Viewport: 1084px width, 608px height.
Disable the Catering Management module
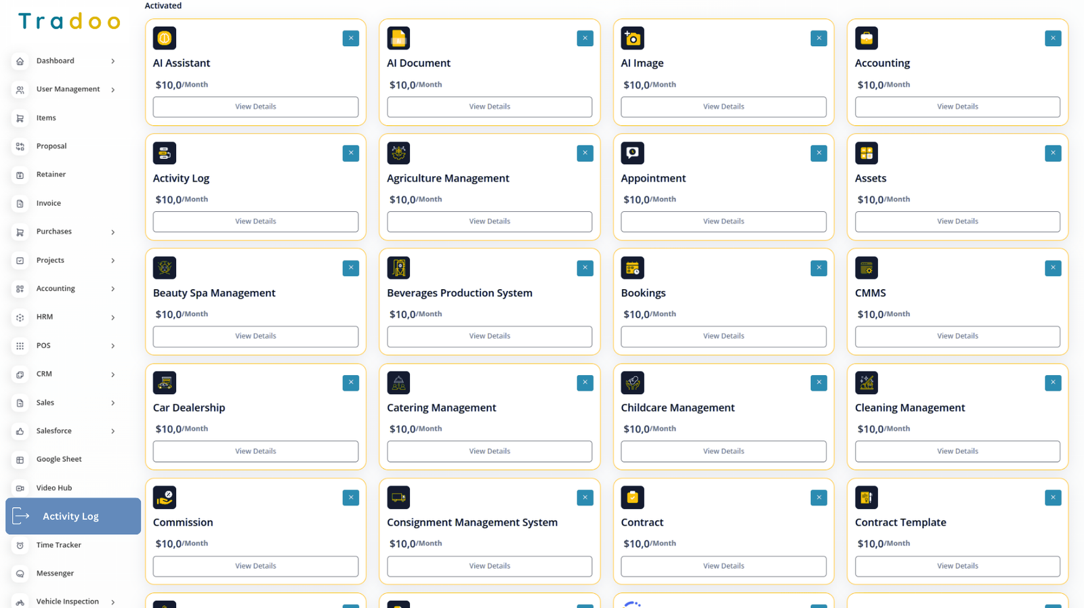[x=585, y=383]
